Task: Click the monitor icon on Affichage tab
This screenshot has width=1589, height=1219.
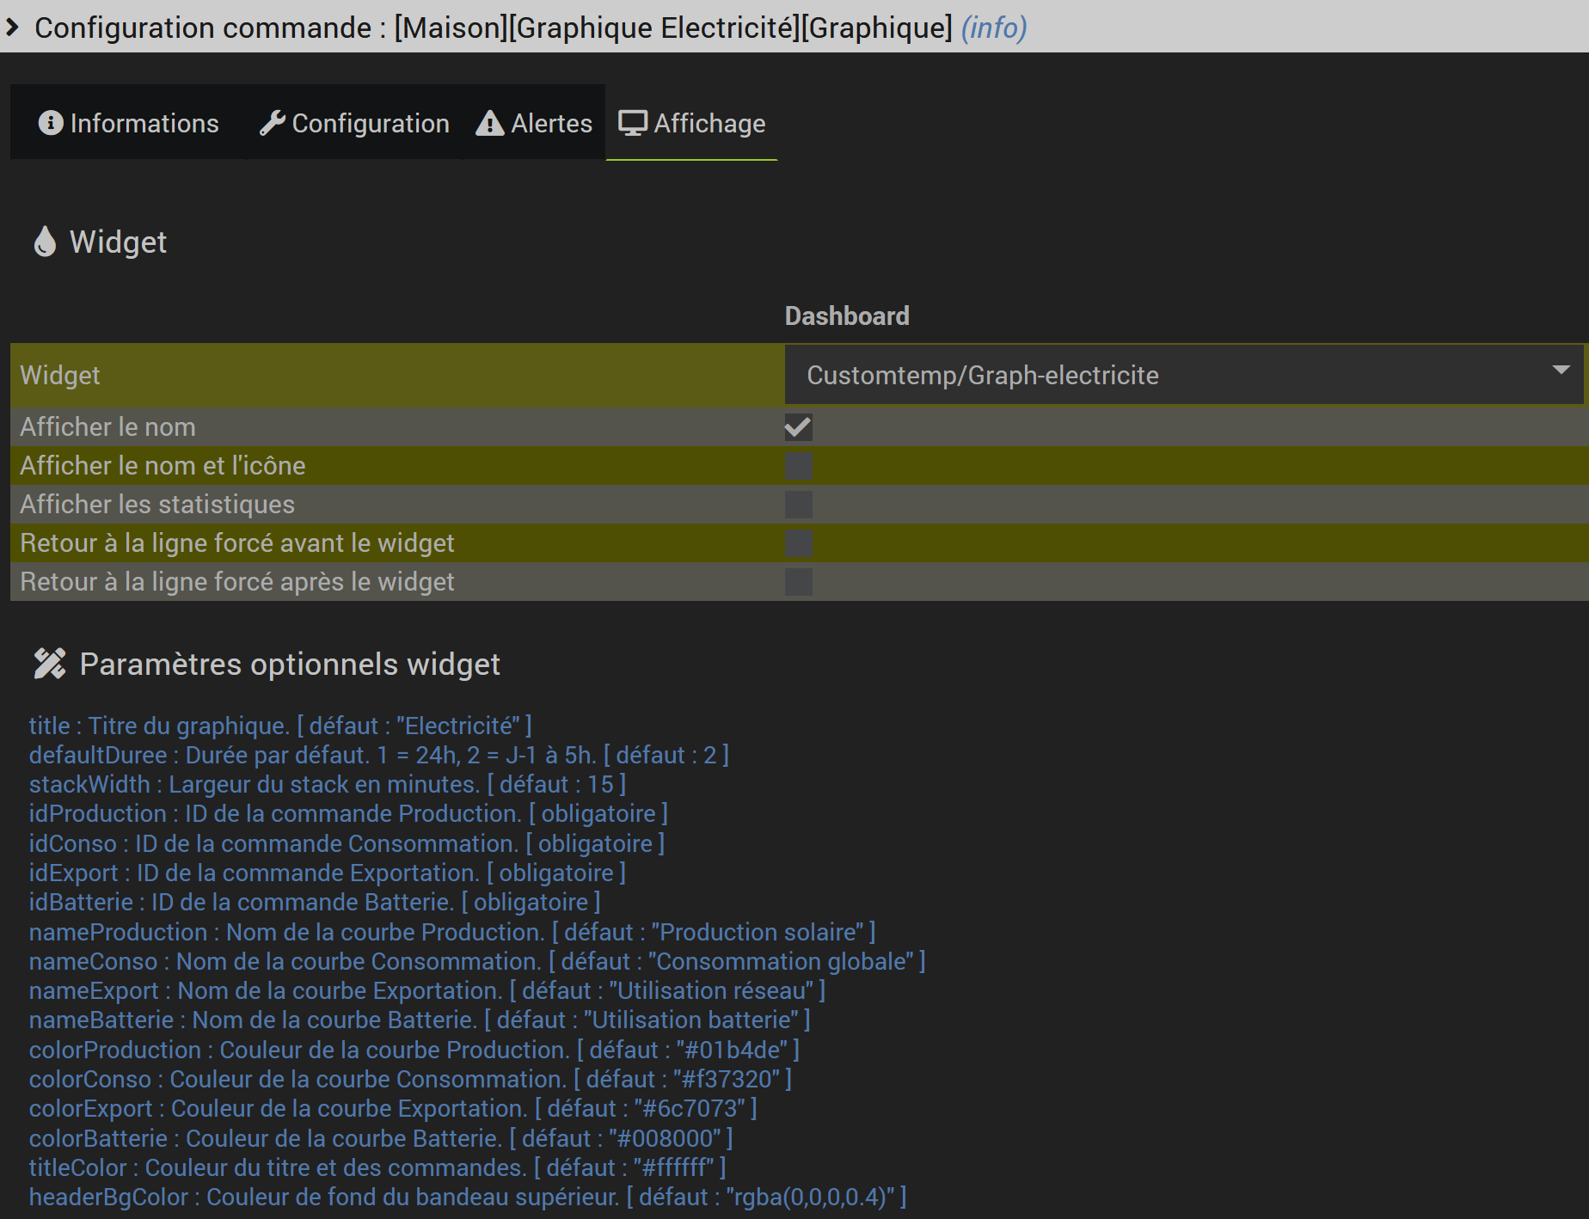Action: 633,123
